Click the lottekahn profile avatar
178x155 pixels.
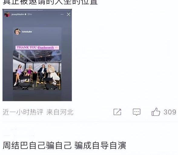18,32
